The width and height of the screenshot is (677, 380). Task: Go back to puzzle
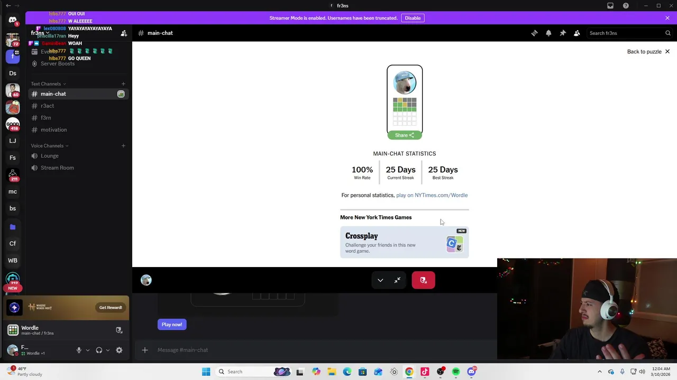coord(648,52)
